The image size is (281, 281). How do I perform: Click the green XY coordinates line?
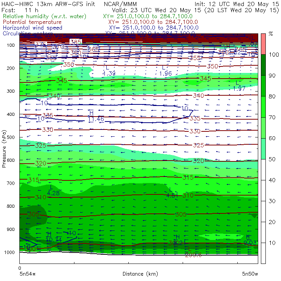(x=148, y=16)
